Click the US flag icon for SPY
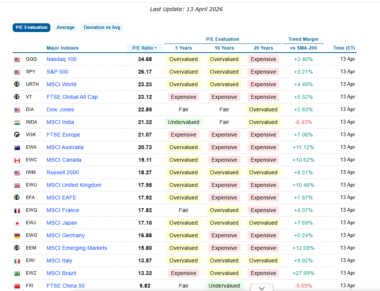This screenshot has height=291, width=380. [x=17, y=72]
